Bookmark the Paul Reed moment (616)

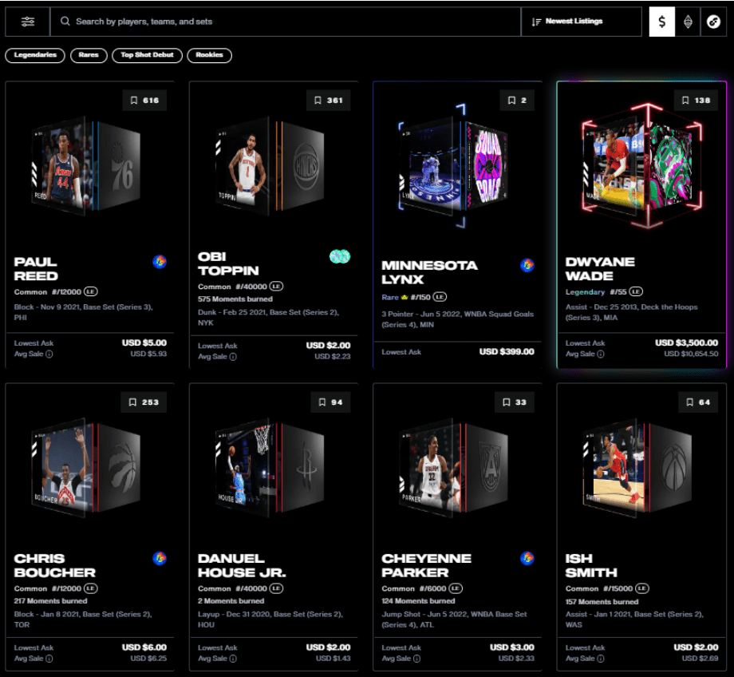click(144, 101)
